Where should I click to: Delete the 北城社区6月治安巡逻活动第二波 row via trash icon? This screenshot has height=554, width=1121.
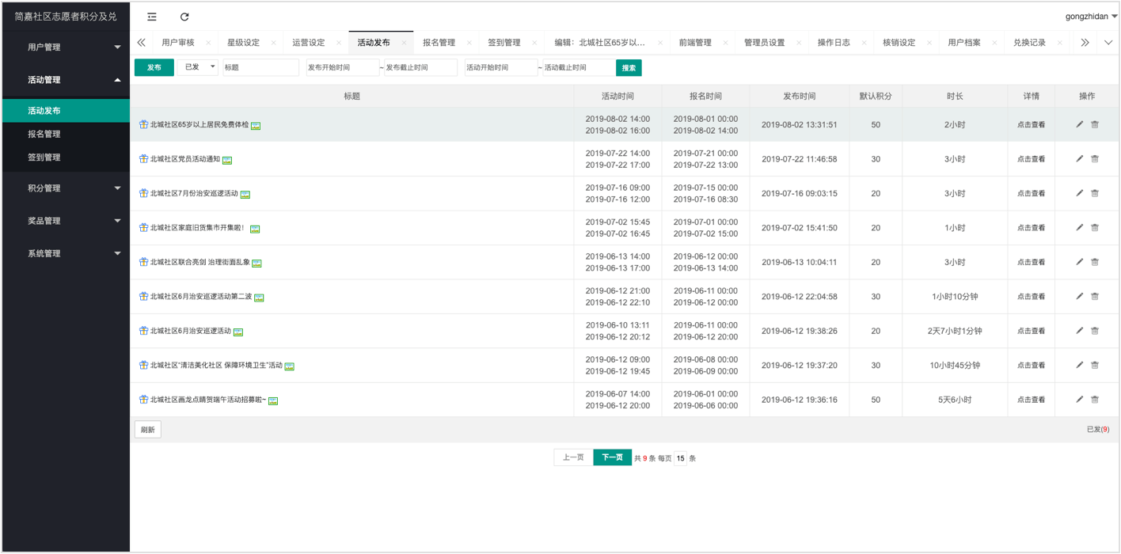tap(1095, 297)
